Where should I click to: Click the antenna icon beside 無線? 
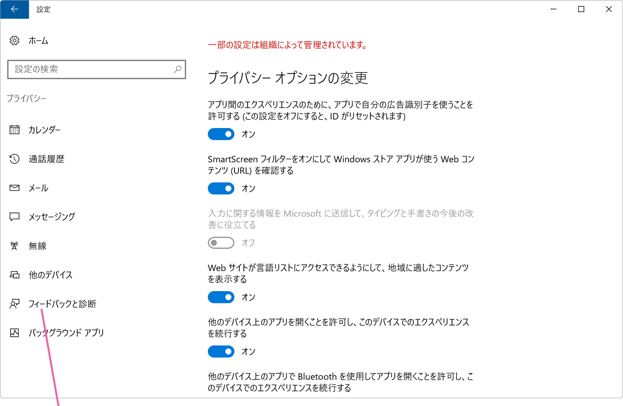14,246
